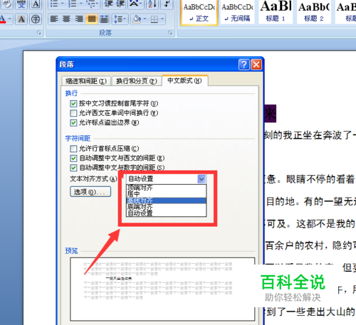Open the borders dropdown arrow

coord(162,19)
